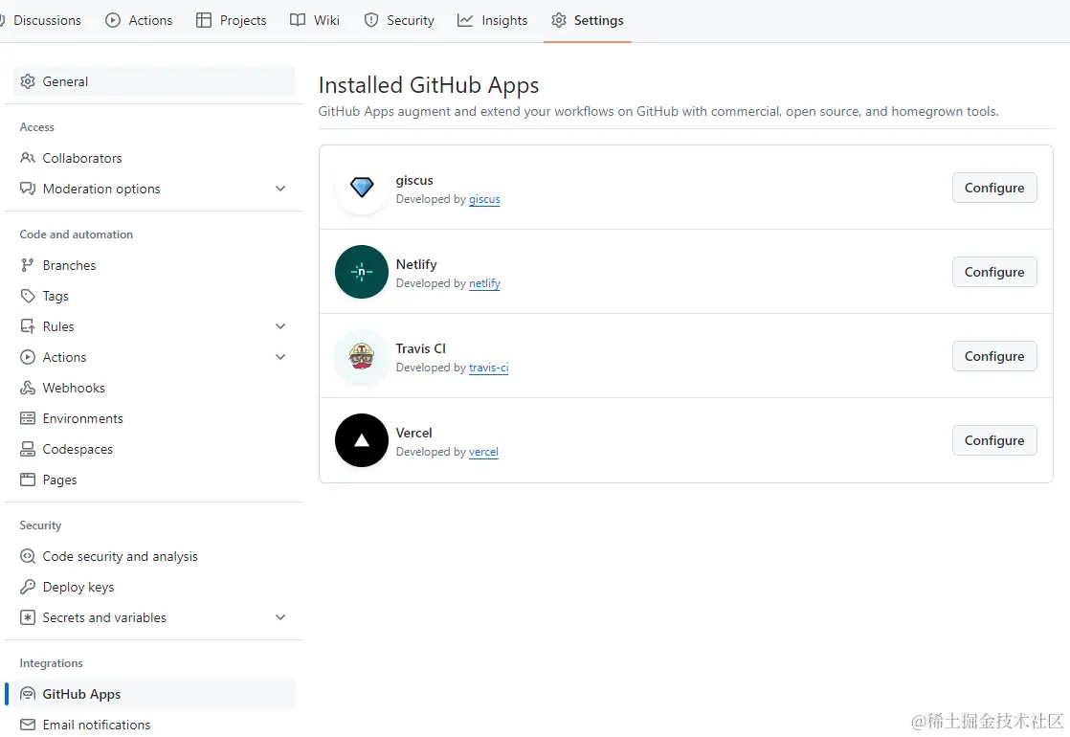Expand the Moderation options chevron
Image resolution: width=1070 pixels, height=737 pixels.
(x=280, y=189)
